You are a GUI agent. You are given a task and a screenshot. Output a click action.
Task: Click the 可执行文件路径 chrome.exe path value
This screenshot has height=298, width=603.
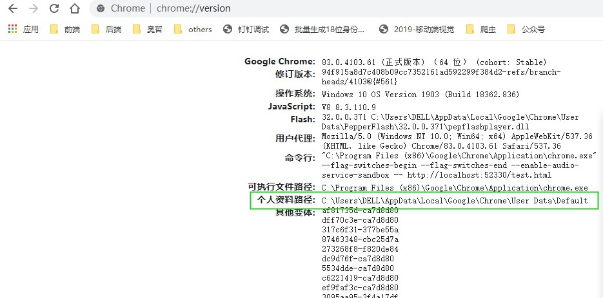[455, 188]
